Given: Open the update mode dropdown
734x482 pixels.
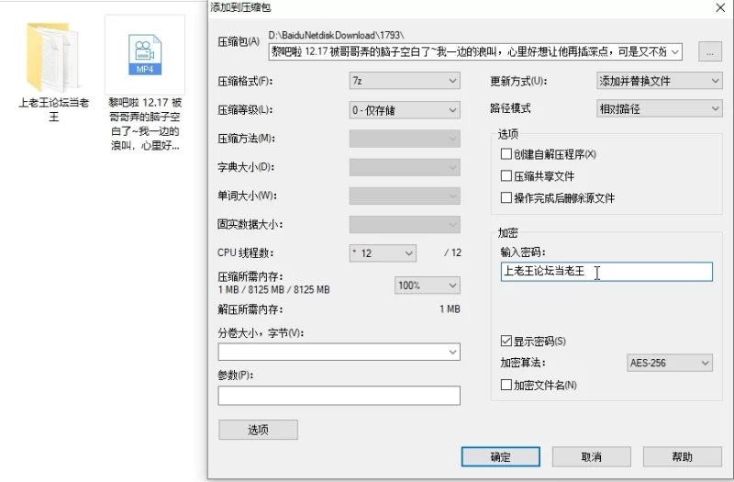Looking at the screenshot, I should [659, 81].
